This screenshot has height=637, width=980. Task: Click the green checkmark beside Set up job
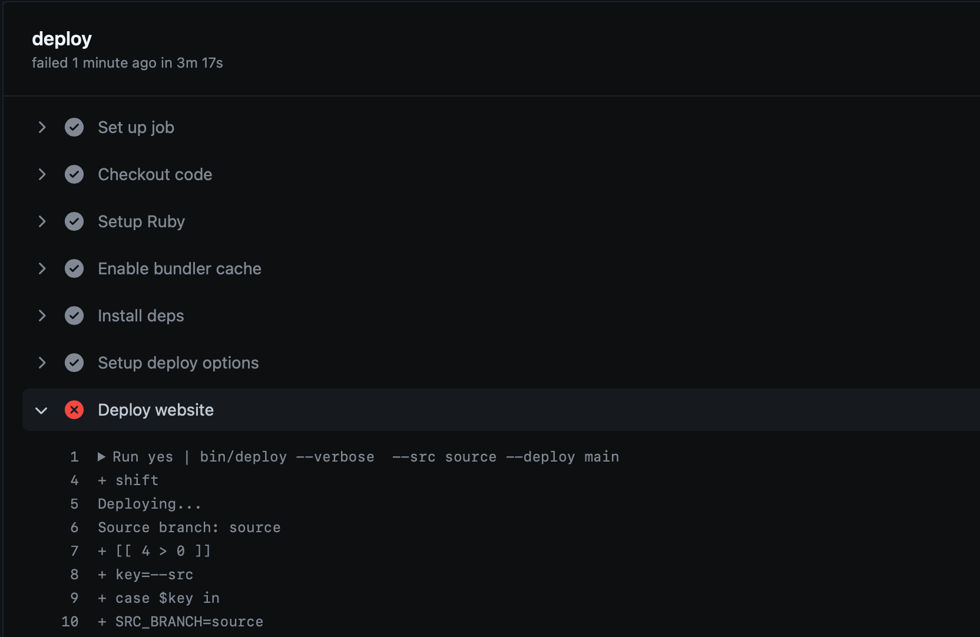(74, 127)
